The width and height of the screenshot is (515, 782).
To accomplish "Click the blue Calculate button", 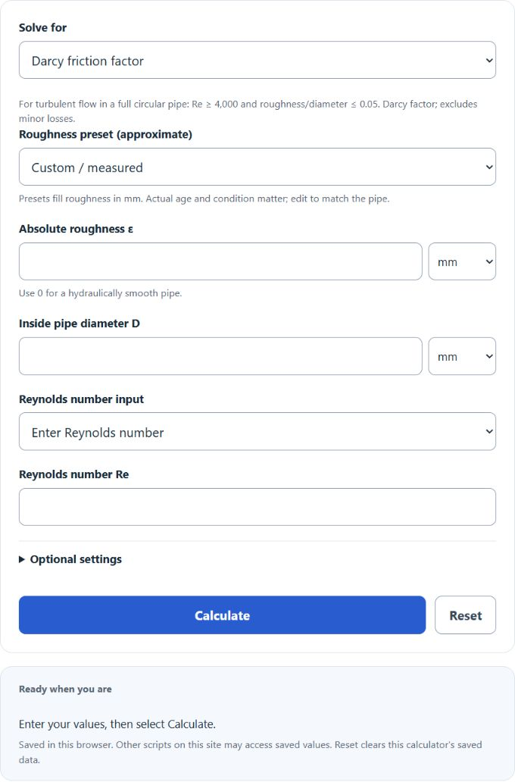I will coord(223,615).
